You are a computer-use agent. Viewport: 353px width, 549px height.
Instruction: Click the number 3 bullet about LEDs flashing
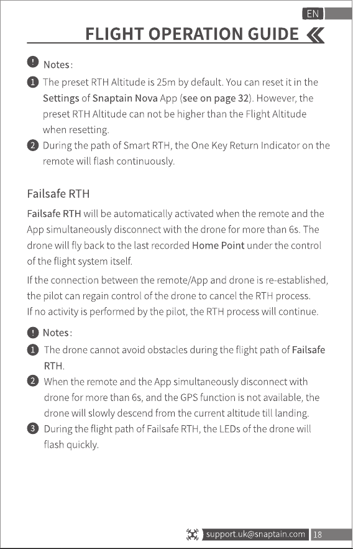point(32,428)
